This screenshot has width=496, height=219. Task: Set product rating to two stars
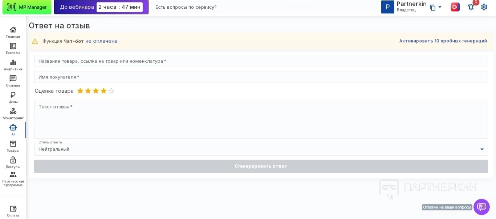88,91
